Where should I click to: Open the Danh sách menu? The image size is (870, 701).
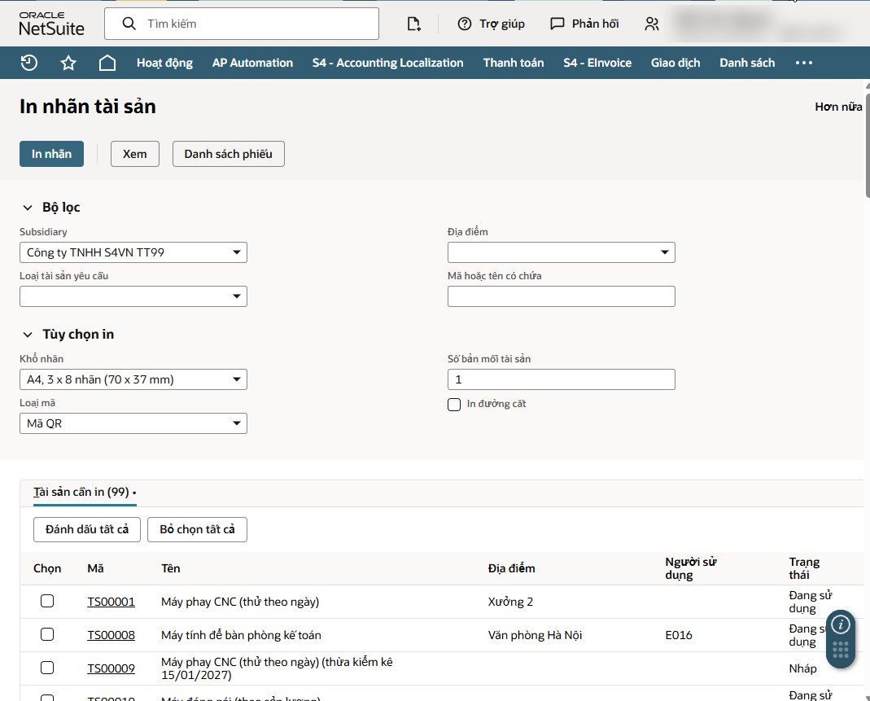747,63
